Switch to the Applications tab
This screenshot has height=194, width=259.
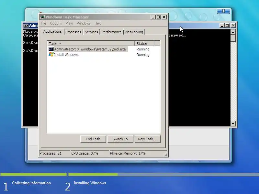52,31
